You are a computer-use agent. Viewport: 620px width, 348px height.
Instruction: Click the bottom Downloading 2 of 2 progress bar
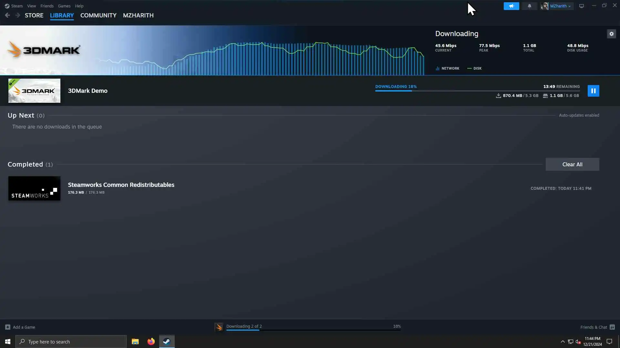[313, 330]
